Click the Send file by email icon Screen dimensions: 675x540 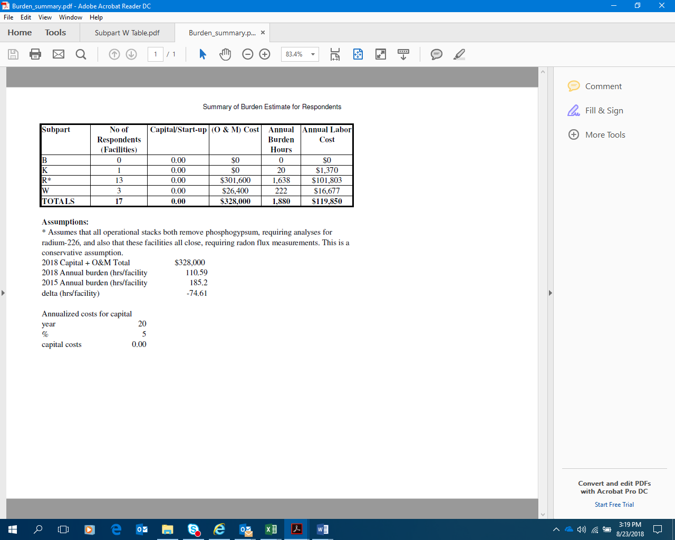[59, 54]
